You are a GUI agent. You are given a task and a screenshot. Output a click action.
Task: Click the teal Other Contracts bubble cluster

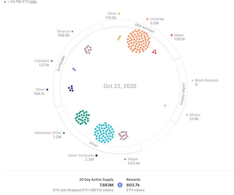104,133
